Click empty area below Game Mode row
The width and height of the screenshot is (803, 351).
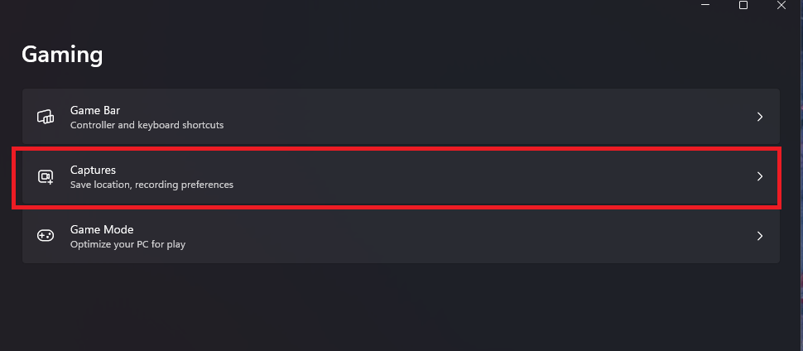(397, 306)
